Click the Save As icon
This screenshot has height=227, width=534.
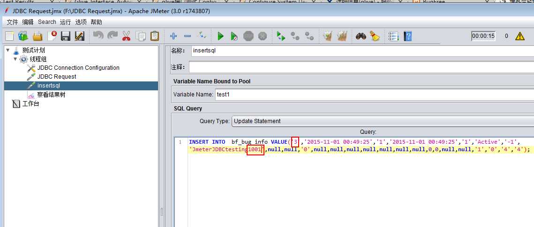coord(79,36)
